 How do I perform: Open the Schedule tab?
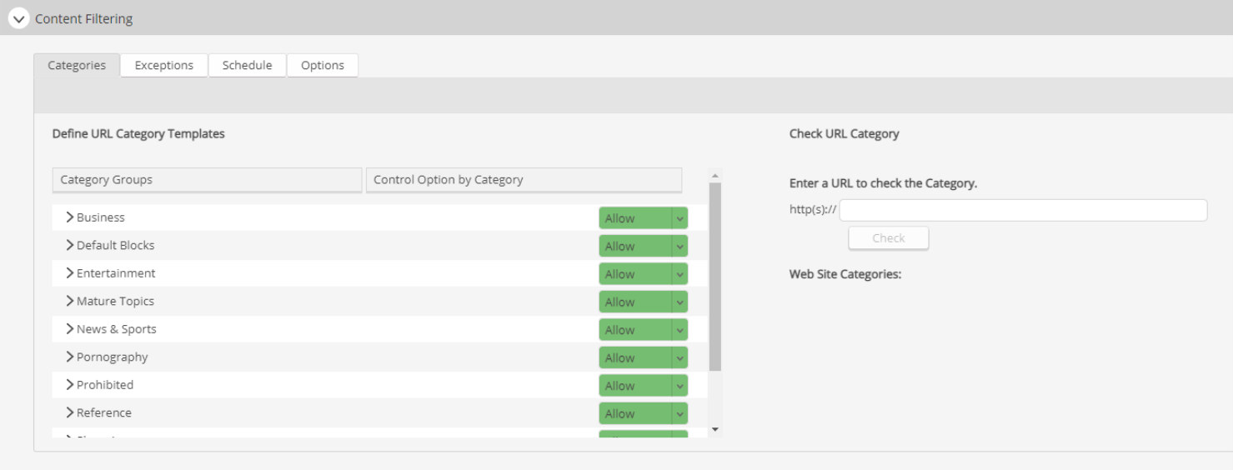coord(247,65)
